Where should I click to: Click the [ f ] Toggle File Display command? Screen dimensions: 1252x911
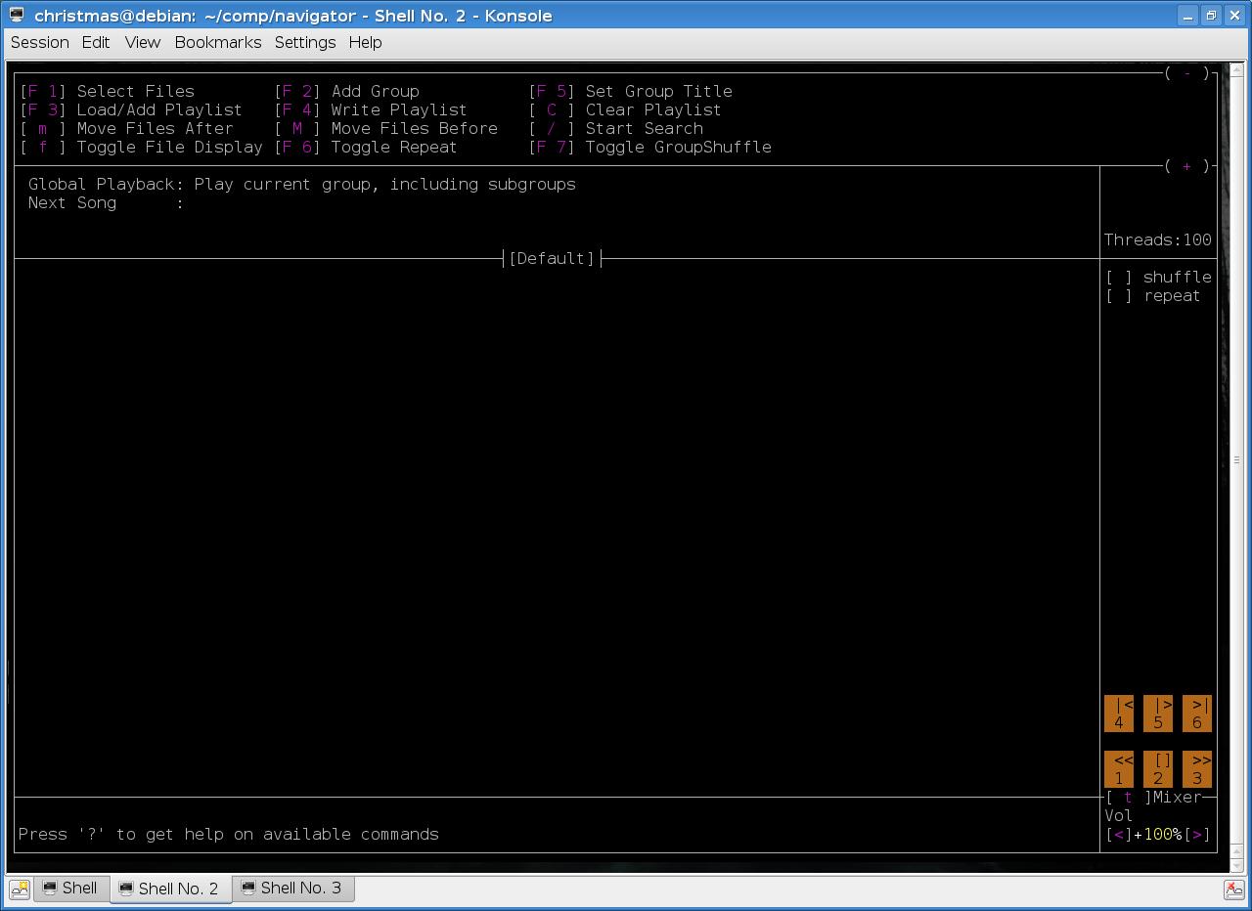coord(141,147)
